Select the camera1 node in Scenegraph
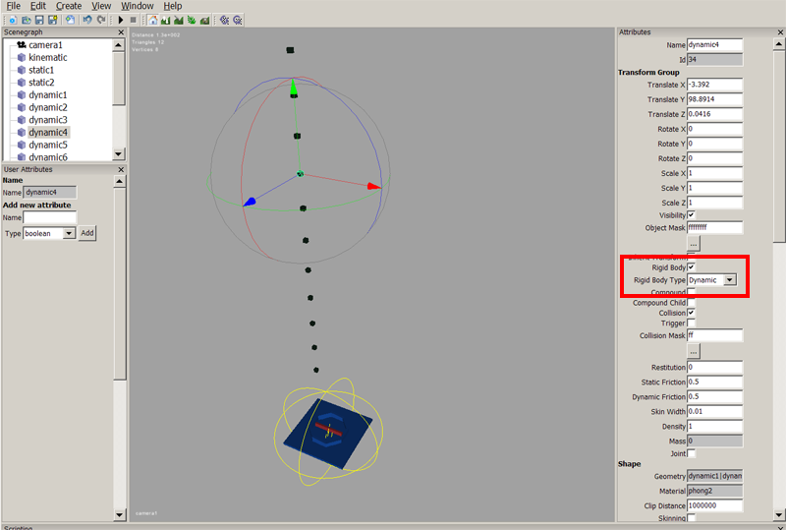This screenshot has height=530, width=786. 45,45
